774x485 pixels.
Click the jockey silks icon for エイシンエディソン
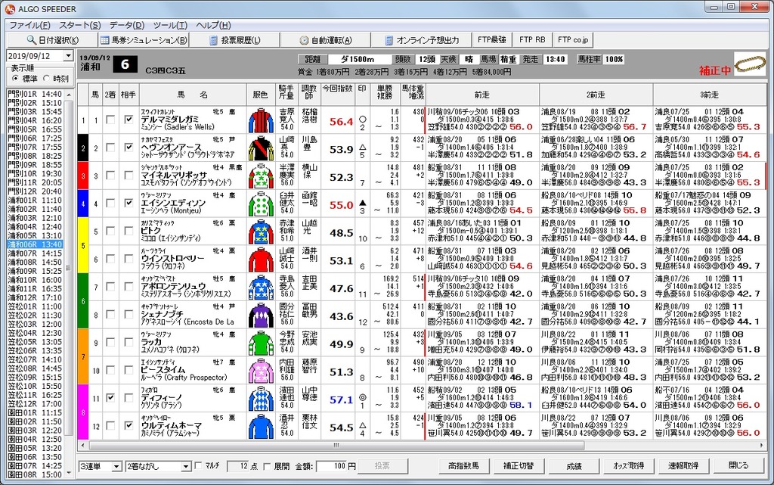click(261, 204)
